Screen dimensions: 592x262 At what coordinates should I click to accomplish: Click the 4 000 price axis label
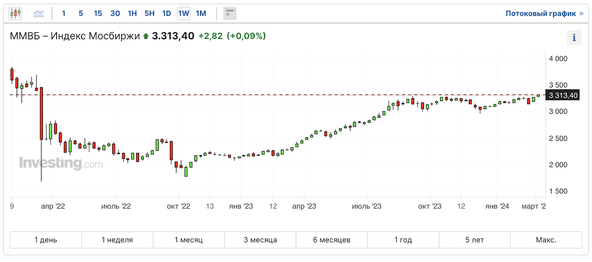[559, 59]
